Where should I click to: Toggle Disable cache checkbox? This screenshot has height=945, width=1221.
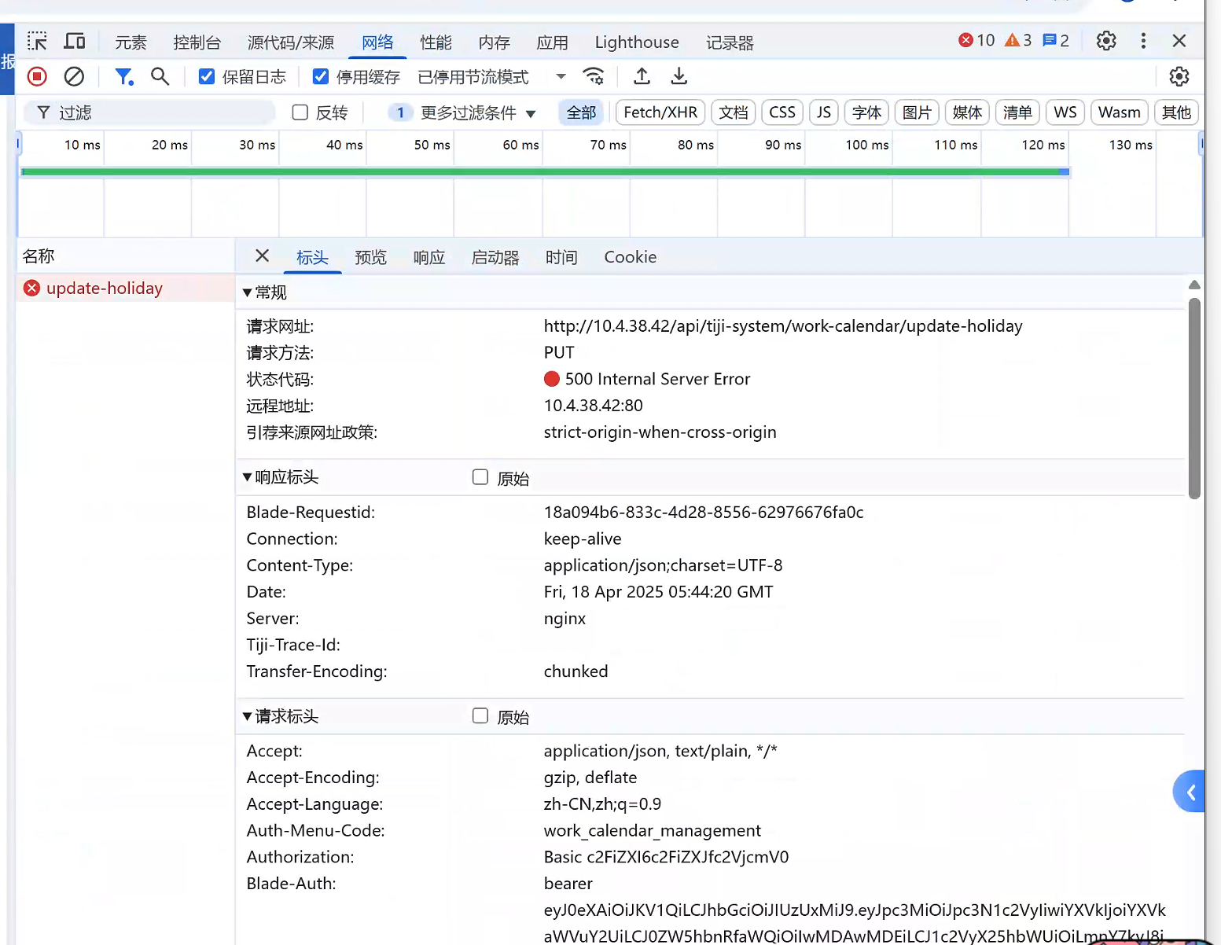coord(321,76)
